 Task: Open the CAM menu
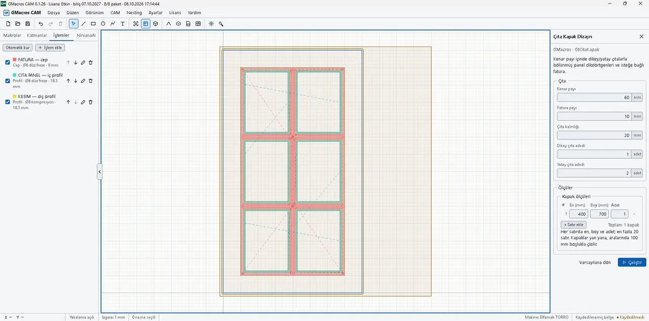115,13
